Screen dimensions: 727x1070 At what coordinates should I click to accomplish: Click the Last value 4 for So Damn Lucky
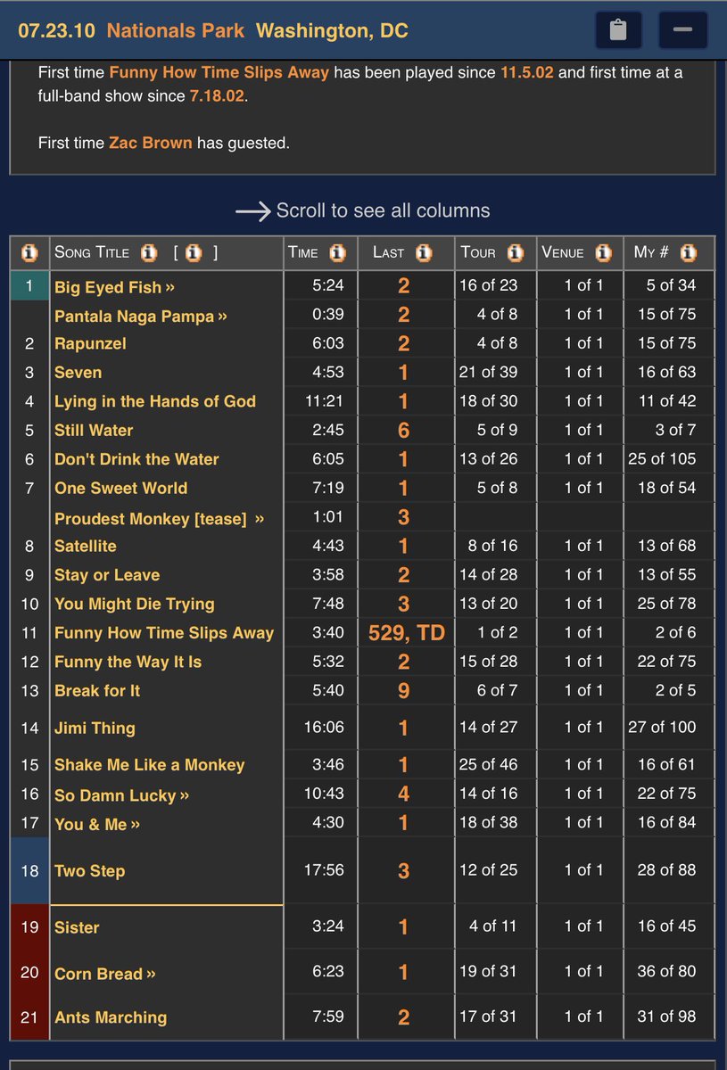click(403, 794)
